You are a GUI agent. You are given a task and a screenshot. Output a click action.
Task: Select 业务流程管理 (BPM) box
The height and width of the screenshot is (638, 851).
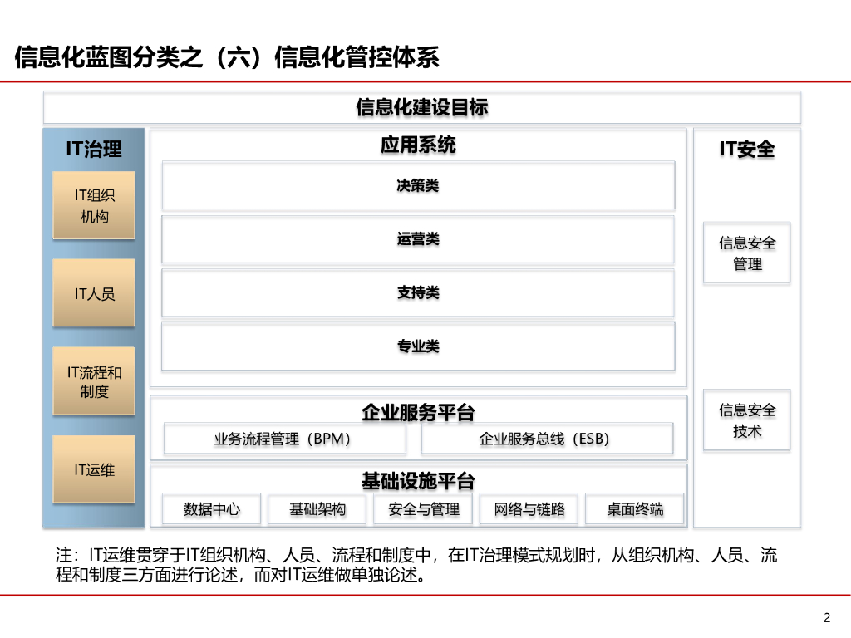(x=284, y=439)
